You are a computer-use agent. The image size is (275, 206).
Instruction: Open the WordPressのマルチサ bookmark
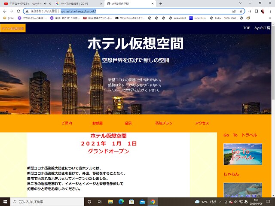[130, 18]
